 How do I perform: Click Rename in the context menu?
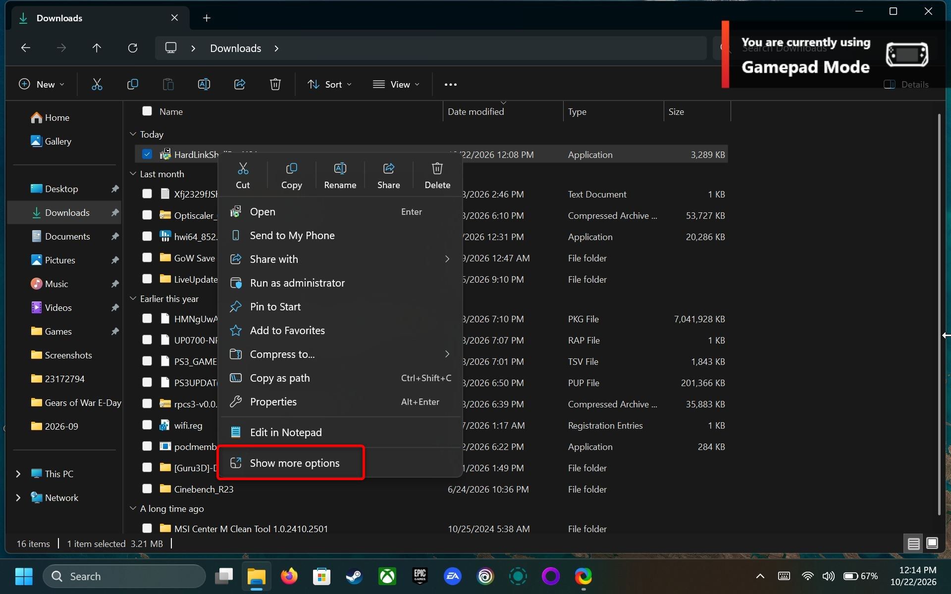[340, 175]
